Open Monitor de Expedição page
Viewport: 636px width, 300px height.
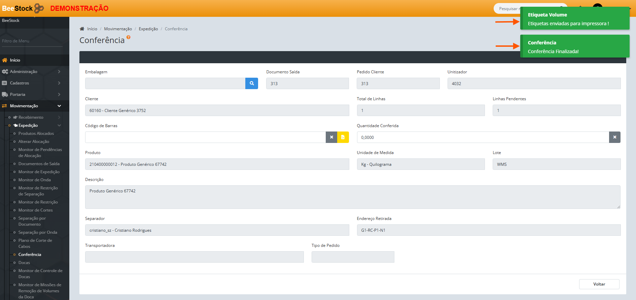39,172
